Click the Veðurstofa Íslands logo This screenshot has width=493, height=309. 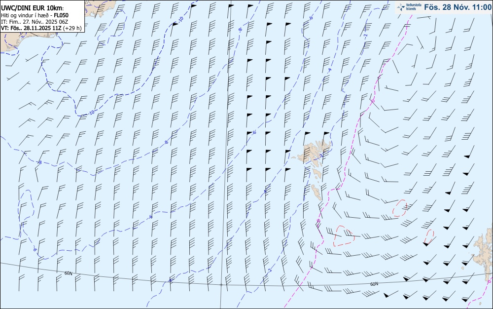[x=409, y=7]
